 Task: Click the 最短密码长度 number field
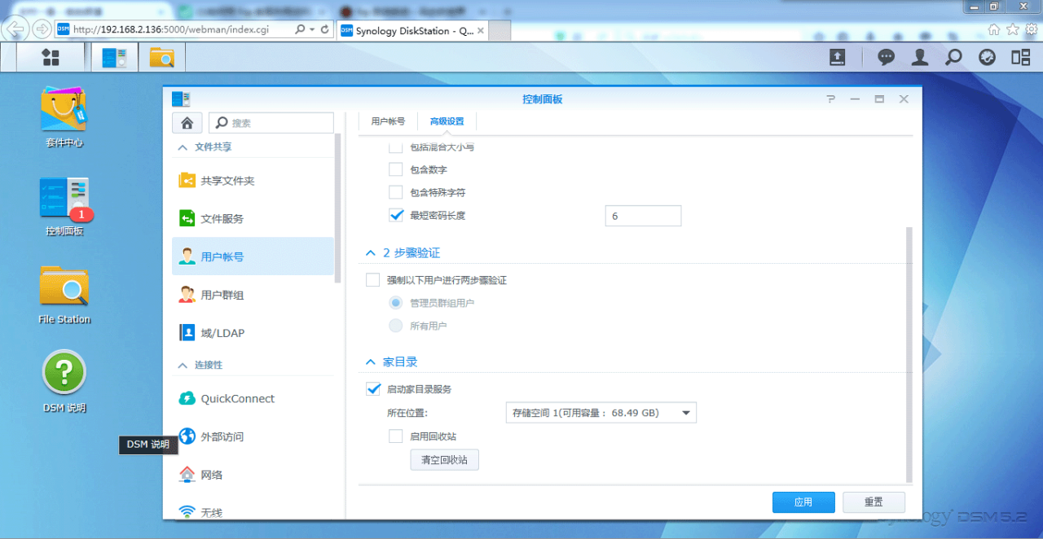coord(642,216)
